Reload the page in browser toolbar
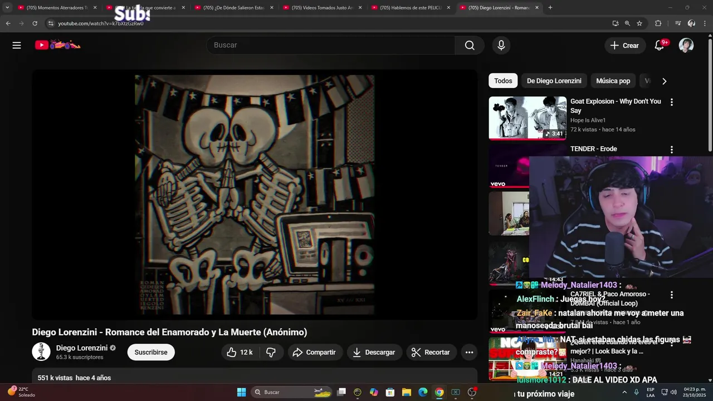Viewport: 713px width, 401px height. (35, 23)
